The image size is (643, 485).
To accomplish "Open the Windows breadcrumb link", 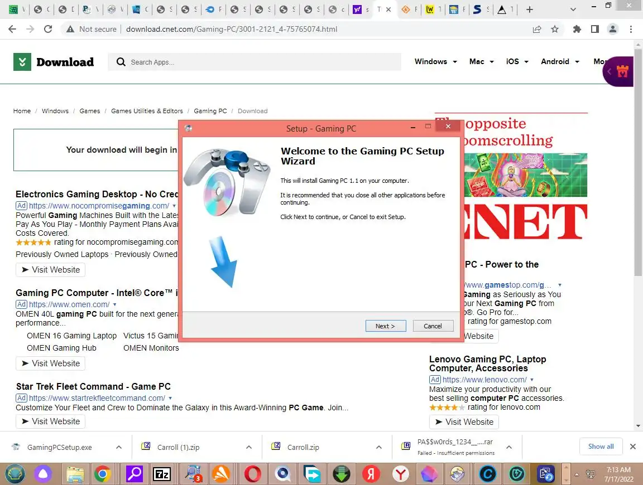I will coord(55,111).
